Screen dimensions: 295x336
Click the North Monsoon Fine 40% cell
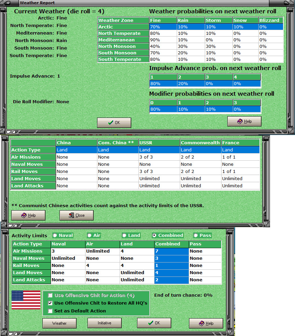[x=163, y=46]
